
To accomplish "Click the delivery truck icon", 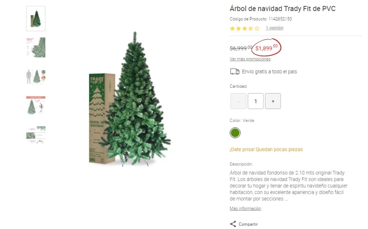I will 235,72.
